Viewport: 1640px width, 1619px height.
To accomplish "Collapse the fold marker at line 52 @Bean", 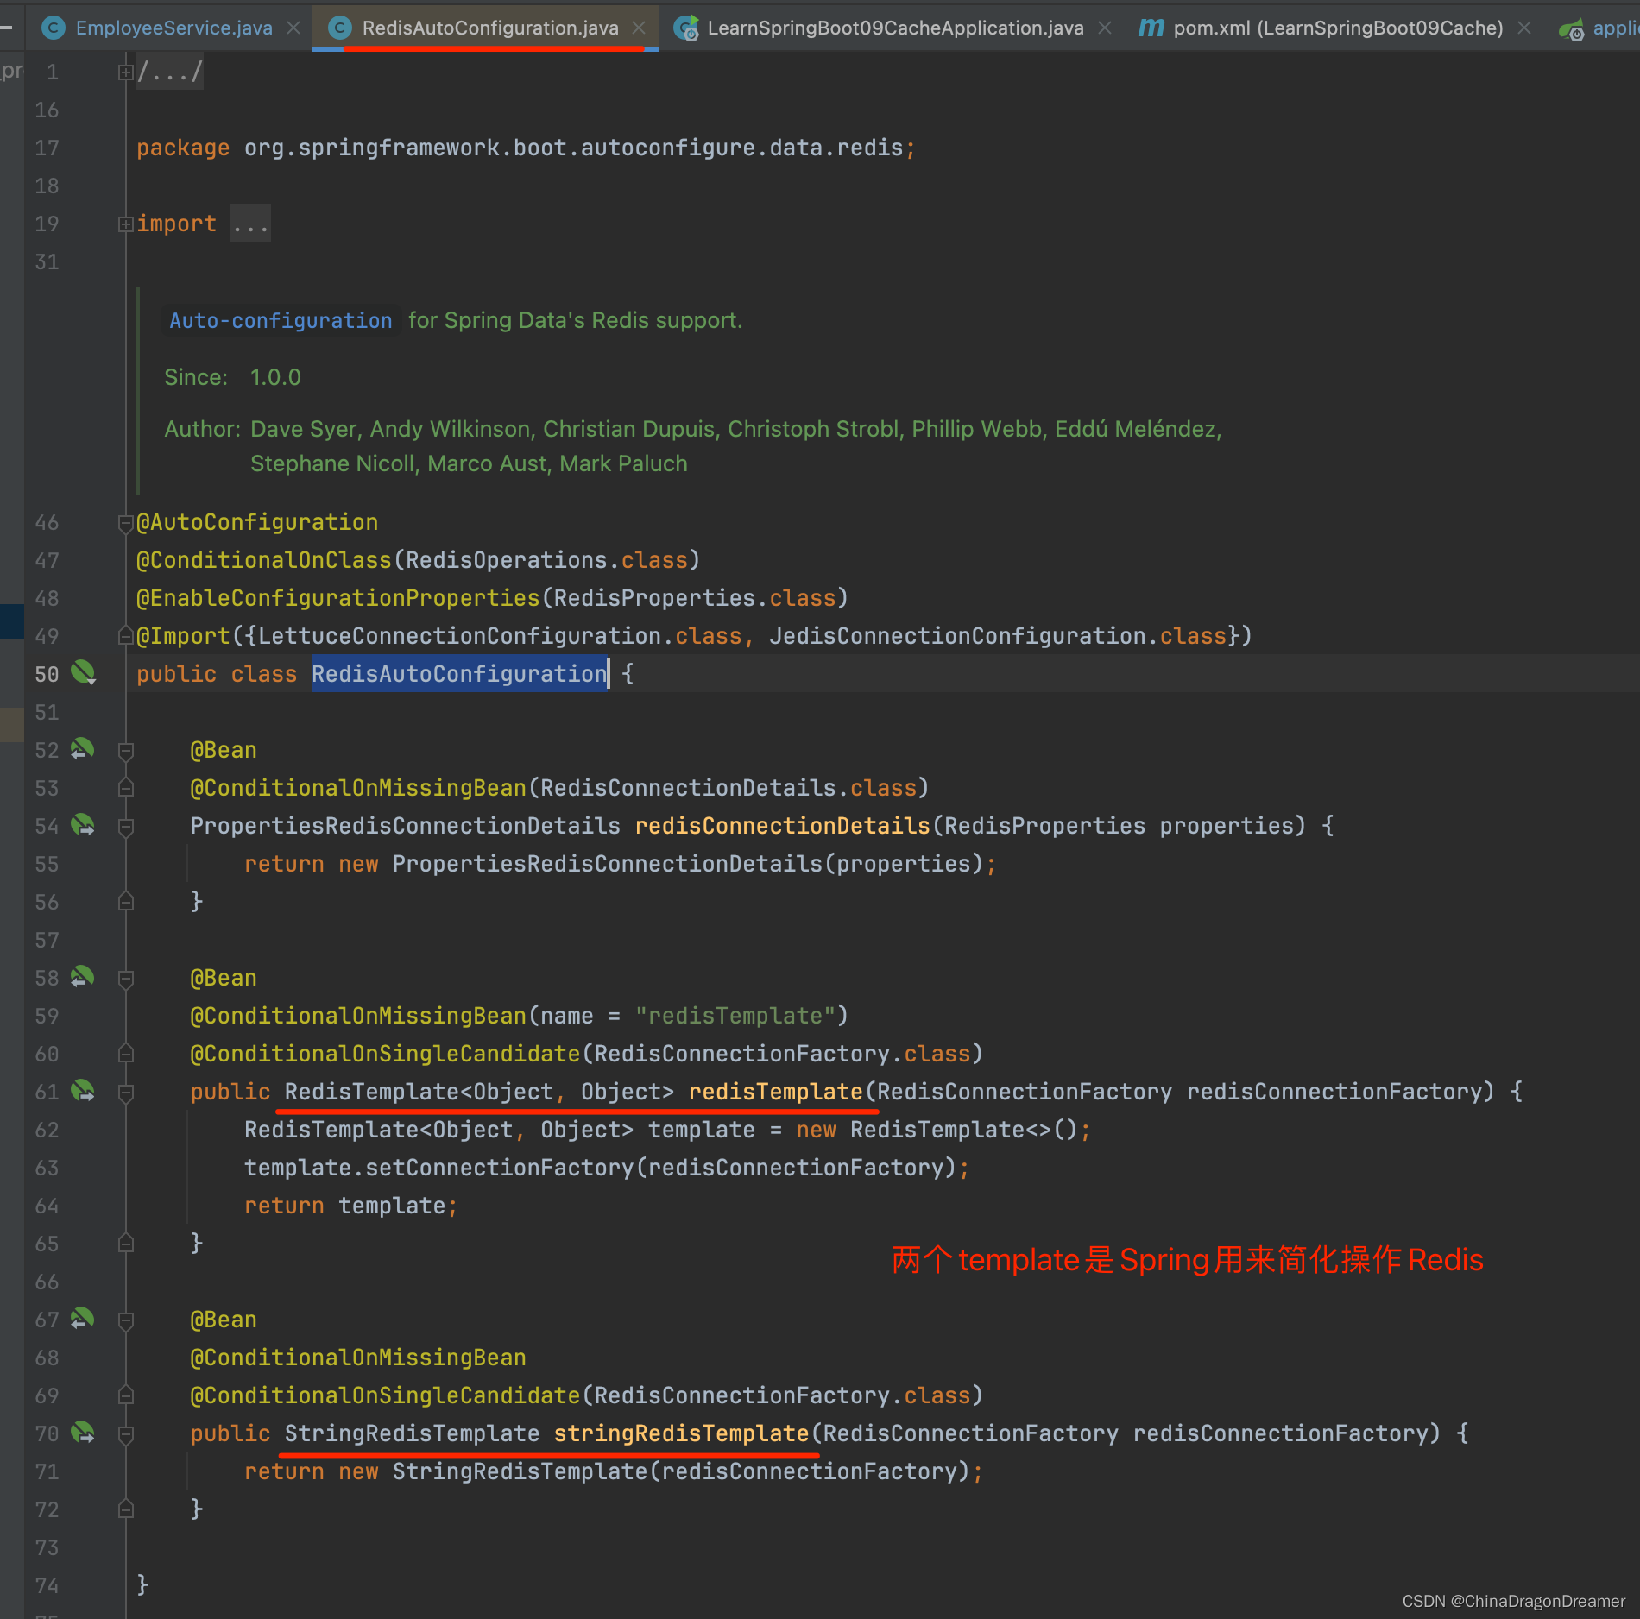I will click(x=125, y=751).
